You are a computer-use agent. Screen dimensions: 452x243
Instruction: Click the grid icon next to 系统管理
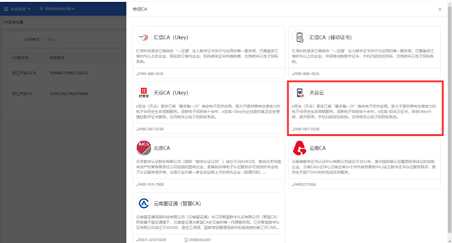point(6,9)
